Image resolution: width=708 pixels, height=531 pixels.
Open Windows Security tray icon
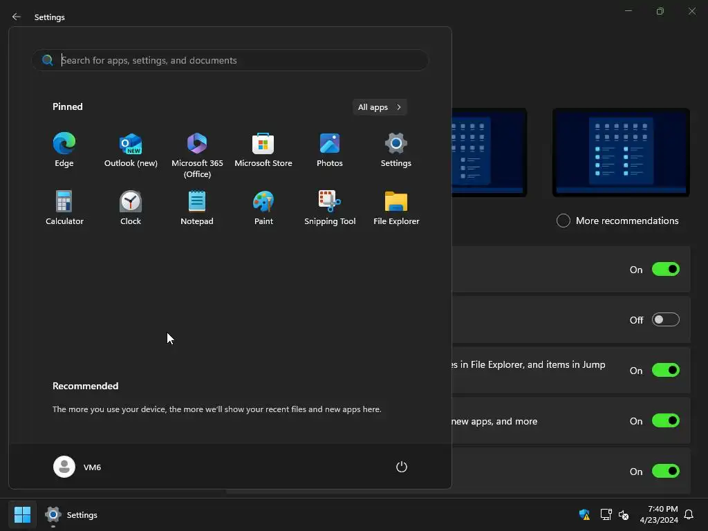[x=584, y=514]
